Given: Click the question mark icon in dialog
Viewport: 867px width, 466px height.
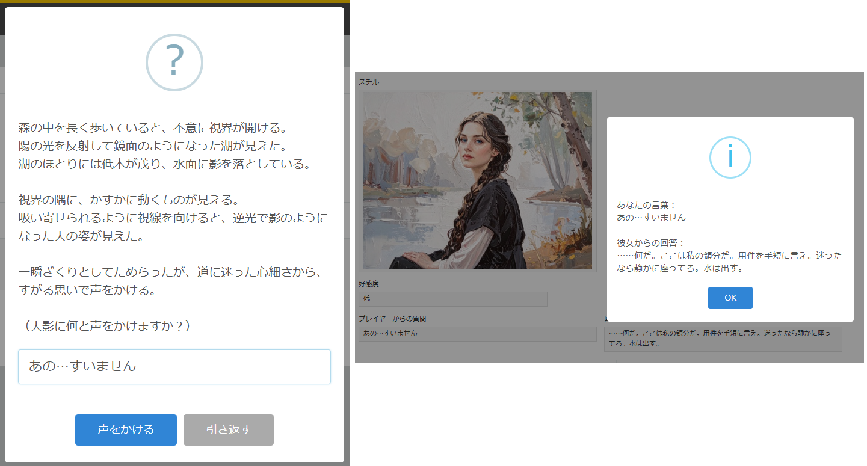Looking at the screenshot, I should point(174,63).
